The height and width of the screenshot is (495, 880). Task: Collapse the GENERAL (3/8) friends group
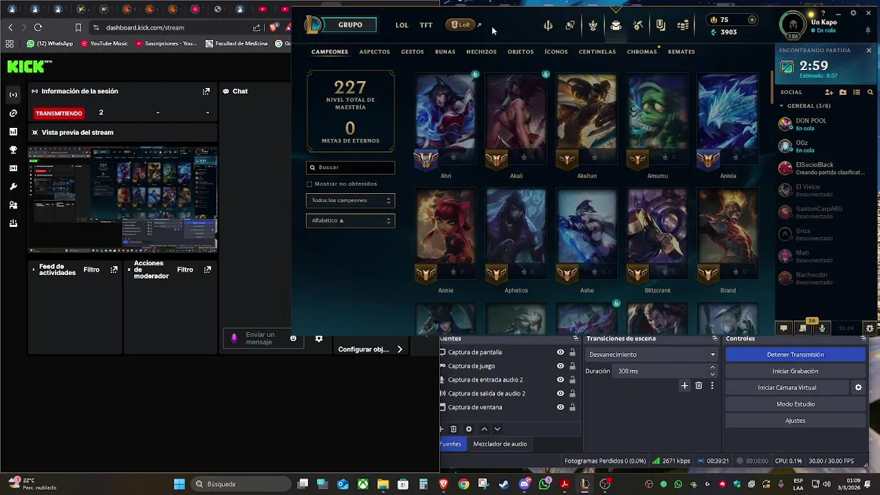pyautogui.click(x=782, y=106)
